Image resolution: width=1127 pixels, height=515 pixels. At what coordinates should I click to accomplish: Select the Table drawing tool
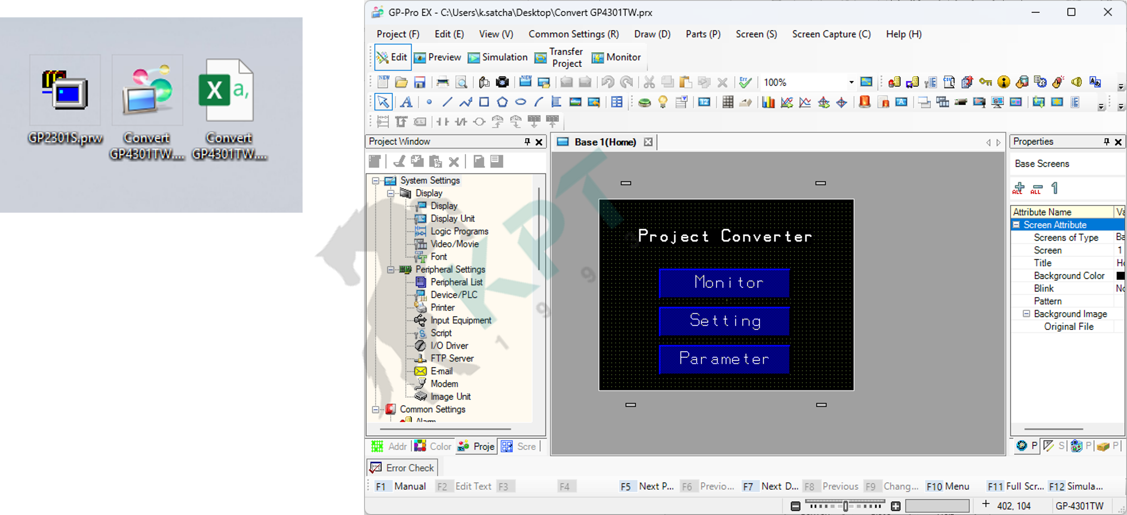(x=617, y=102)
